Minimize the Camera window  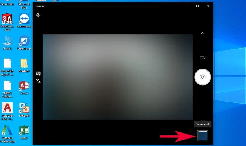[187, 6]
